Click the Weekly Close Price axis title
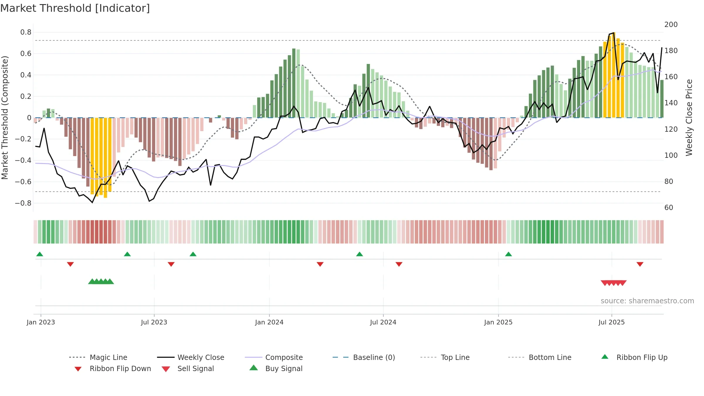Viewport: 704px width, 396px height. pos(689,118)
